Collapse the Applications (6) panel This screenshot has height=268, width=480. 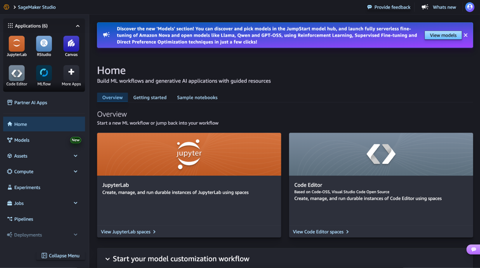point(78,26)
